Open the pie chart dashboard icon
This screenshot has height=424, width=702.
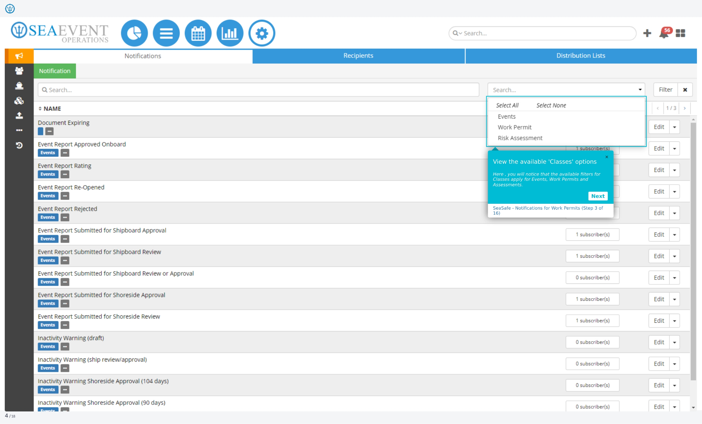(x=134, y=33)
